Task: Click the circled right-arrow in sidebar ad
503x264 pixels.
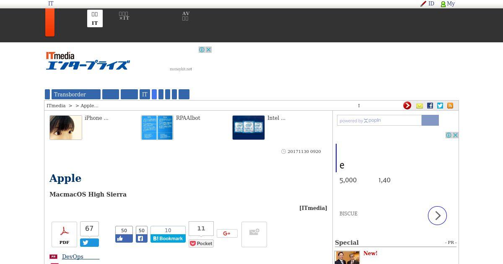Action: 437,215
